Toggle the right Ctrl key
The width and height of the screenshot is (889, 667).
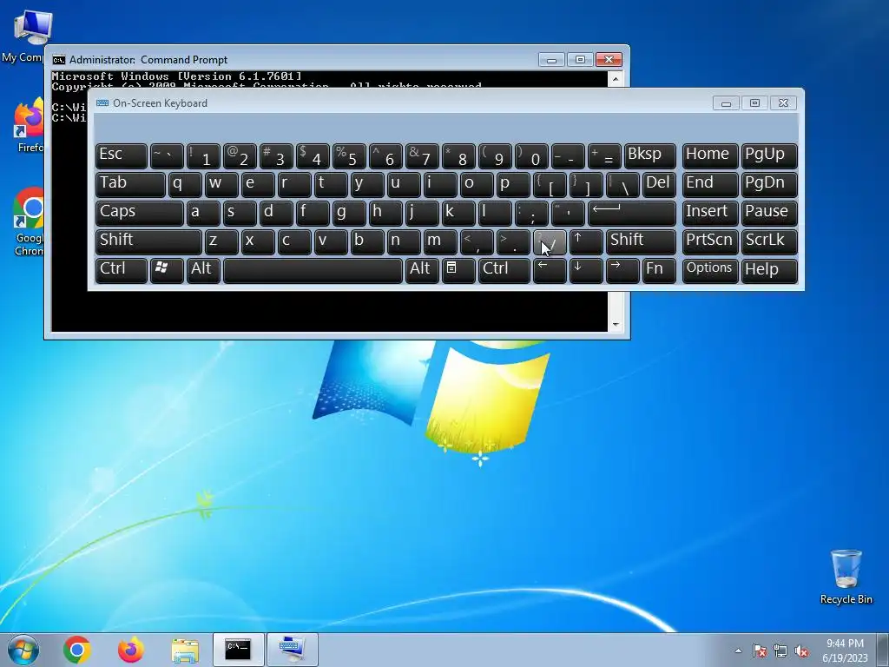(x=504, y=271)
